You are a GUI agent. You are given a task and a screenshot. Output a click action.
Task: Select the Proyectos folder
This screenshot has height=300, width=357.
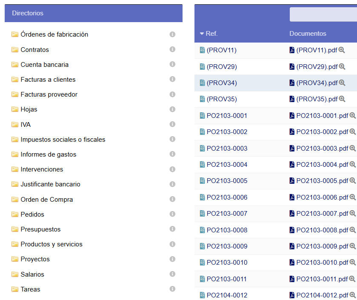pos(35,259)
